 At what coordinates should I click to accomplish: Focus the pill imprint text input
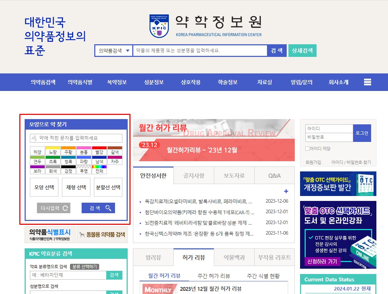pyautogui.click(x=76, y=138)
